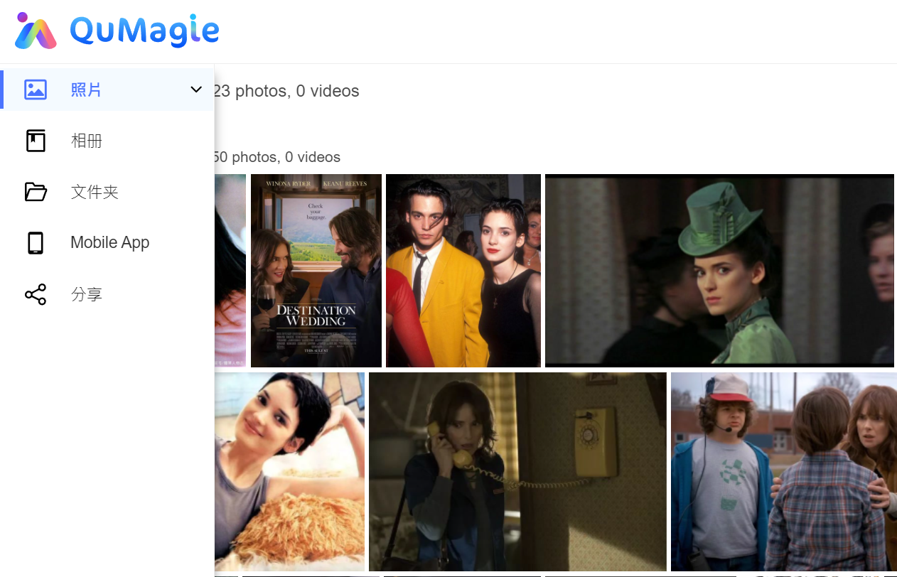Select the photos picture icon in sidebar
Viewport: 897px width, 577px height.
click(x=36, y=90)
